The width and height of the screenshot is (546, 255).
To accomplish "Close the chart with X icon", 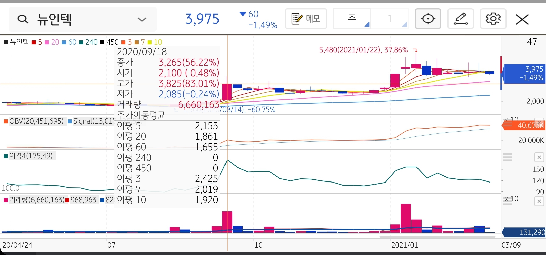I will [522, 19].
